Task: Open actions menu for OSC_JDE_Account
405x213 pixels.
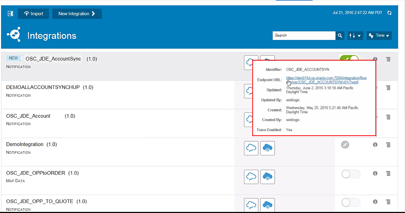Action: pyautogui.click(x=388, y=117)
